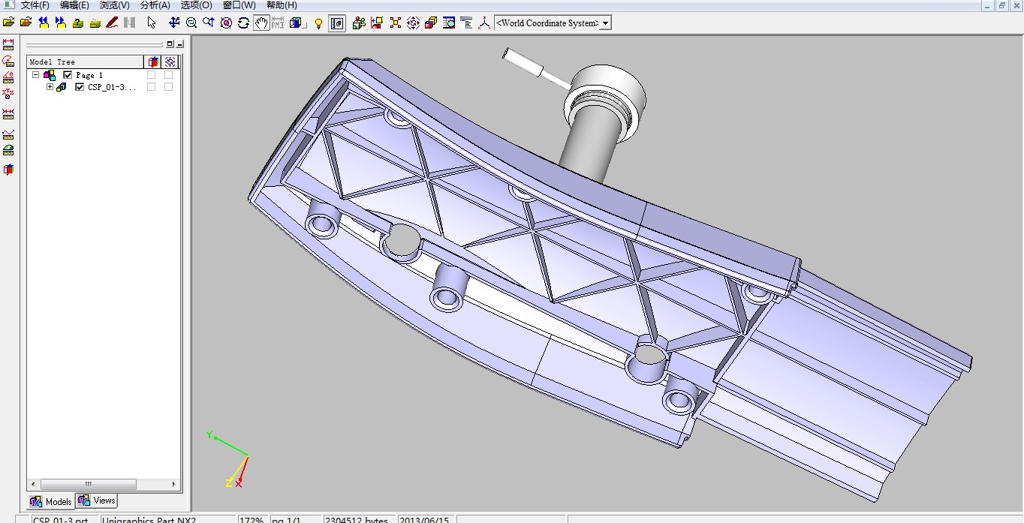Click the zoom magnifier tool

[191, 23]
